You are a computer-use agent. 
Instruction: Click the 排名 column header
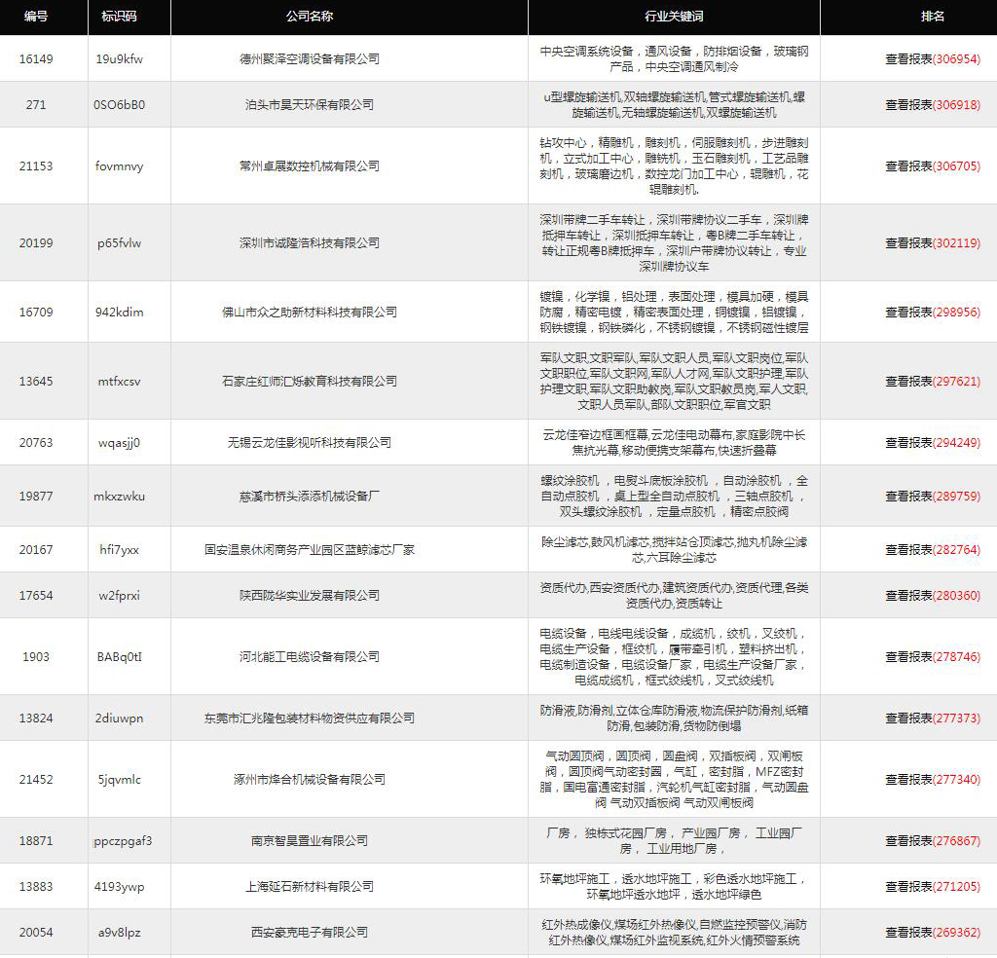(x=932, y=17)
